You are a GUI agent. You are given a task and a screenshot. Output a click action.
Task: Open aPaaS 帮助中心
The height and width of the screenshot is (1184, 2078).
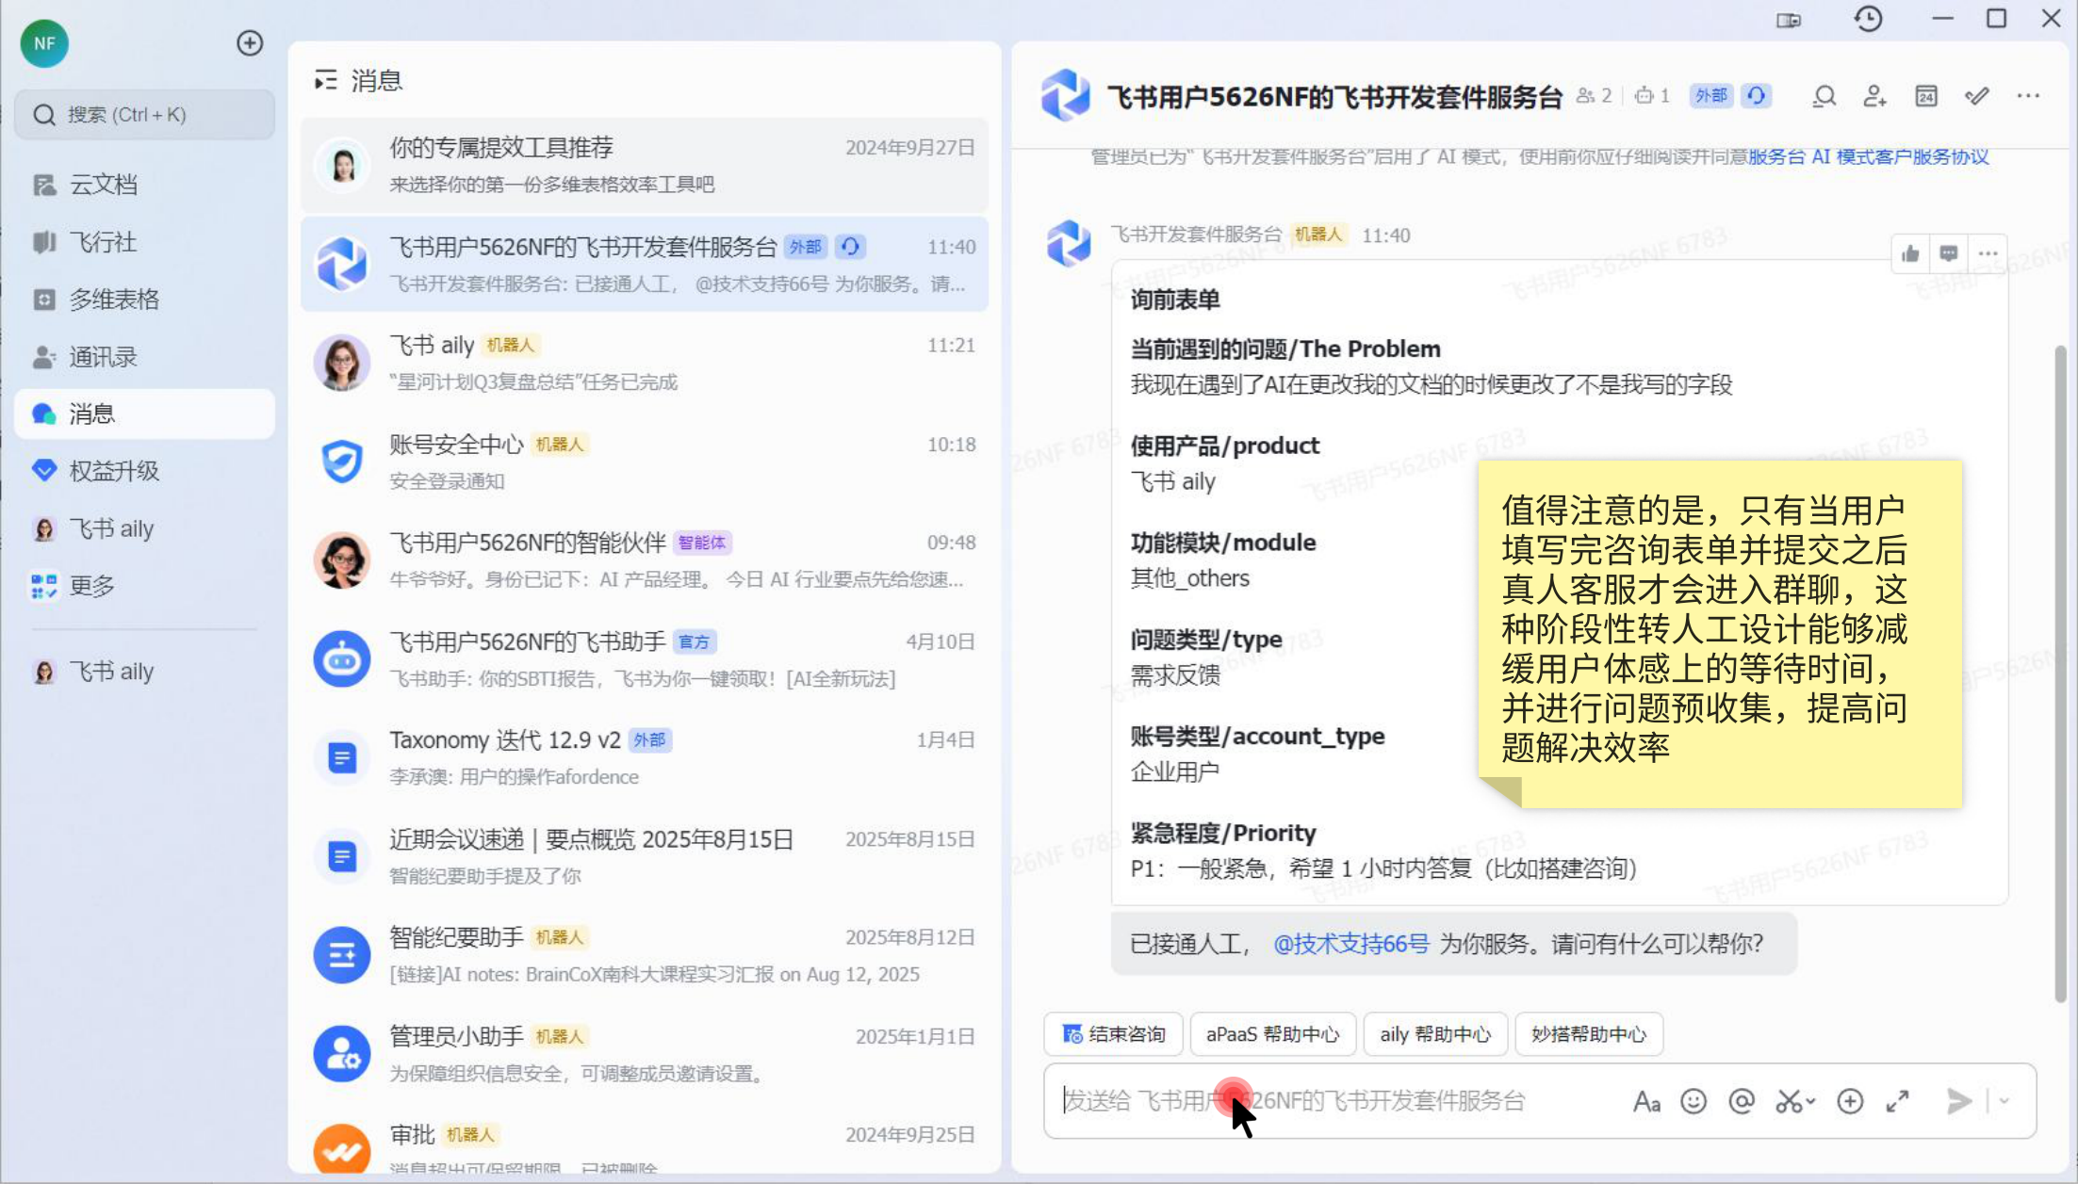(1272, 1034)
